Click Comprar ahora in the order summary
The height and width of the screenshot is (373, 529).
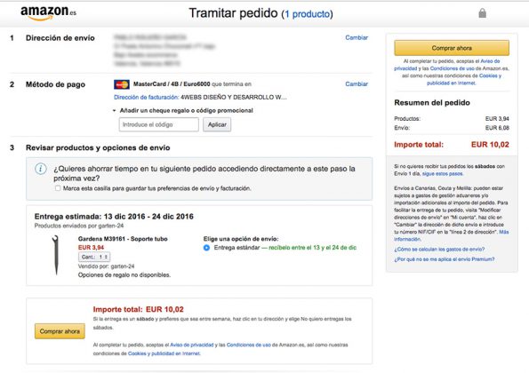pyautogui.click(x=452, y=48)
